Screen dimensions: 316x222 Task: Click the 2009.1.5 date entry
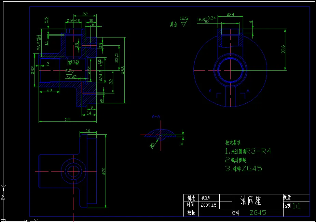208,205
